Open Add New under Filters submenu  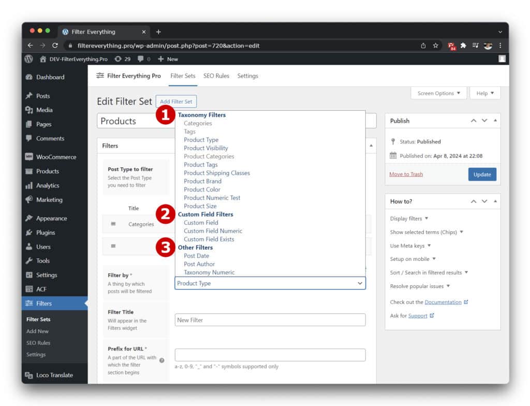[37, 331]
